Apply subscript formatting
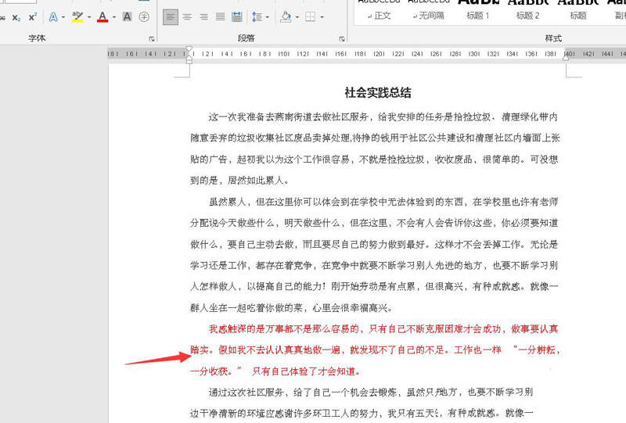626x423 pixels. pos(16,16)
